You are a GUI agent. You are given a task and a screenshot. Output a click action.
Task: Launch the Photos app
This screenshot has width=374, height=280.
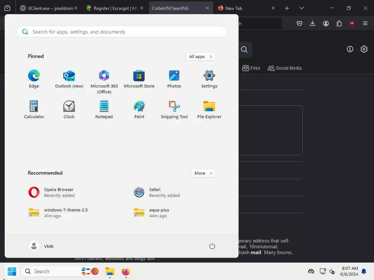coord(174,79)
